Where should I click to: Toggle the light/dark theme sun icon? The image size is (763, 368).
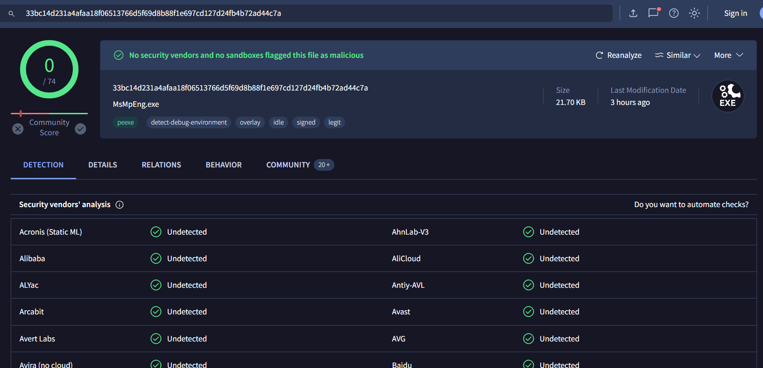pos(694,13)
